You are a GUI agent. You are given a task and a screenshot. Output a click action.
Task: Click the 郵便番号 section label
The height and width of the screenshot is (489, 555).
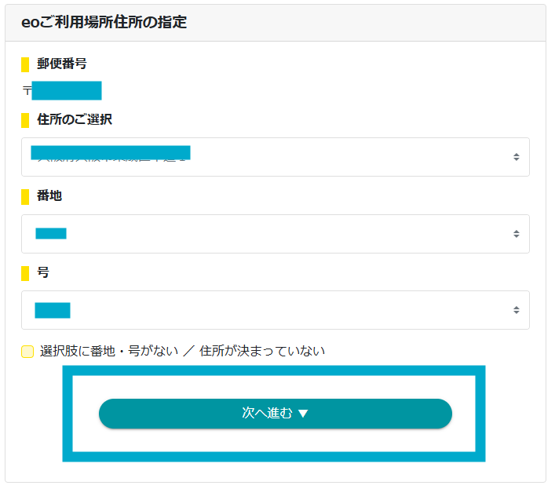[x=62, y=64]
